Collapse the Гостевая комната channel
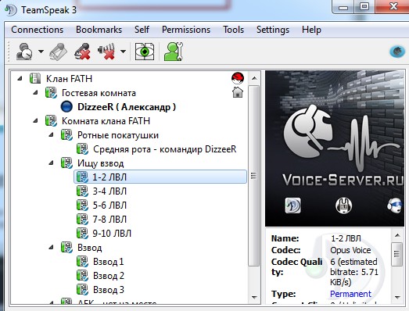 coord(36,92)
